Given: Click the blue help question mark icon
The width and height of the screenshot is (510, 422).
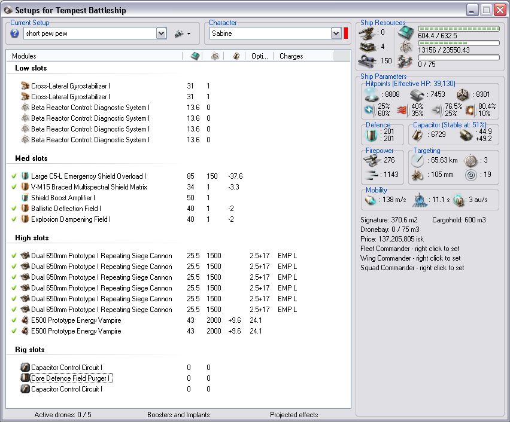Looking at the screenshot, I should click(14, 33).
